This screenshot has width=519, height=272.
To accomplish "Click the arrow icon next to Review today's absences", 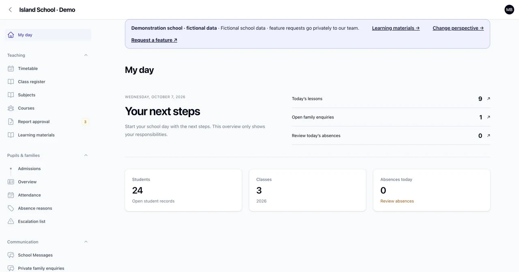I will point(489,136).
